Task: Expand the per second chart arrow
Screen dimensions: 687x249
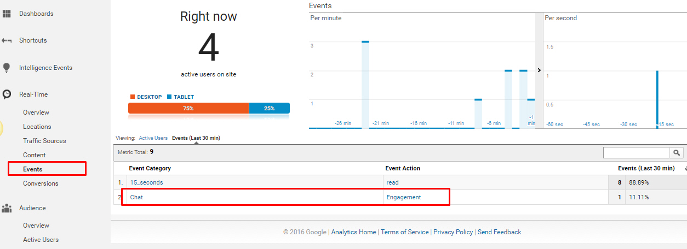Action: [x=539, y=70]
